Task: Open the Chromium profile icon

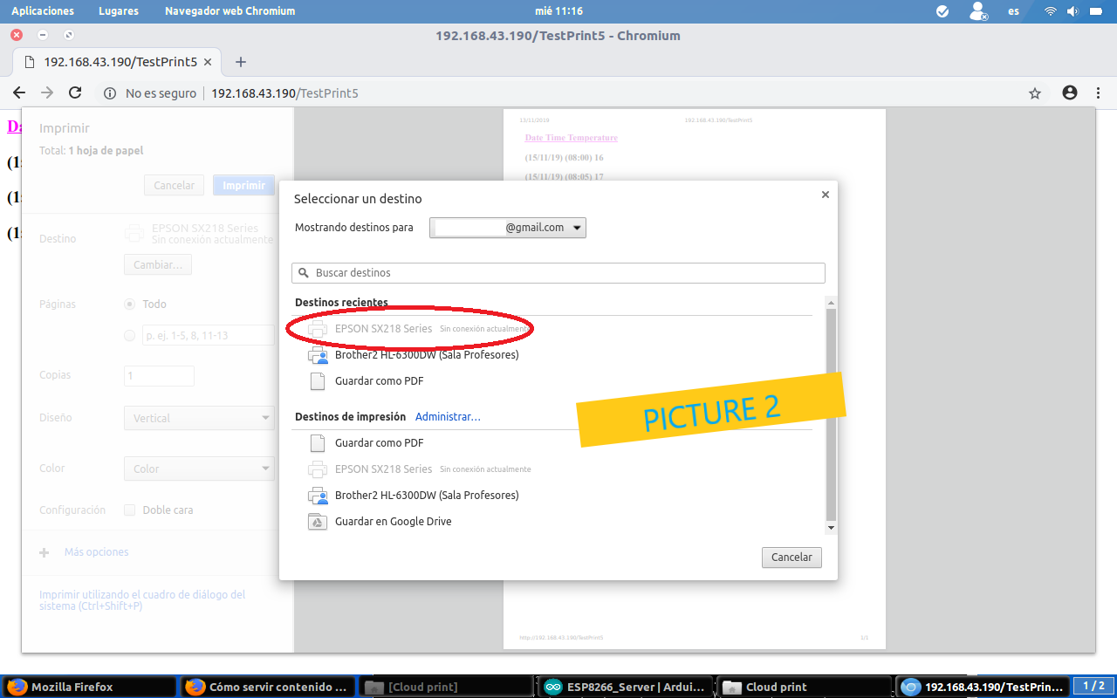Action: pyautogui.click(x=1070, y=92)
